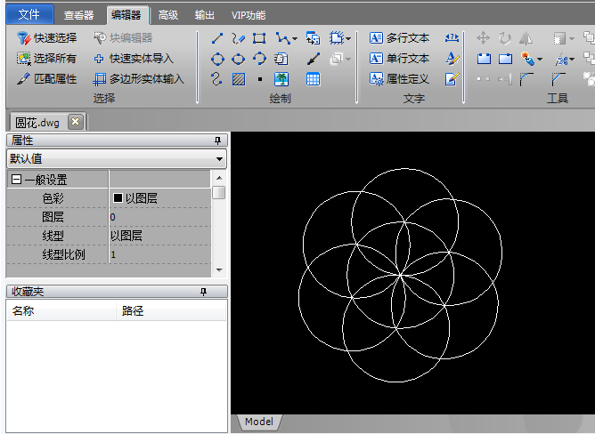Viewport: 595px width, 434px height.
Task: Insert an image with the palm tree icon
Action: [x=281, y=79]
